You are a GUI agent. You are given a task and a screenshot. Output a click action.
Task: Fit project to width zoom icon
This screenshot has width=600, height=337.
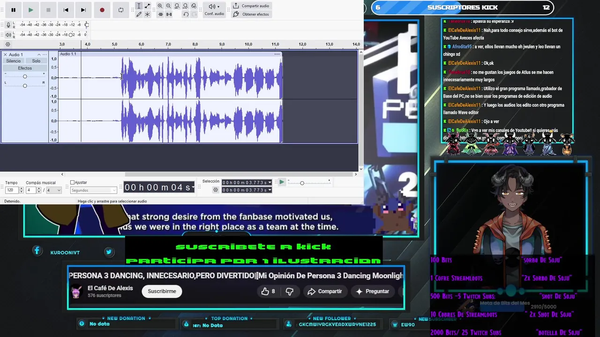185,6
